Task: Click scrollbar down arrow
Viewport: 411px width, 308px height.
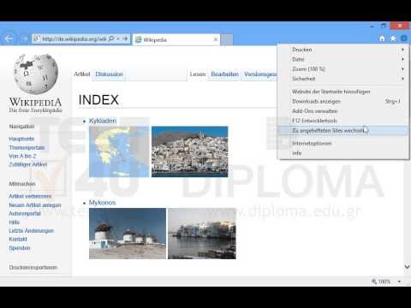Action: pos(407,267)
